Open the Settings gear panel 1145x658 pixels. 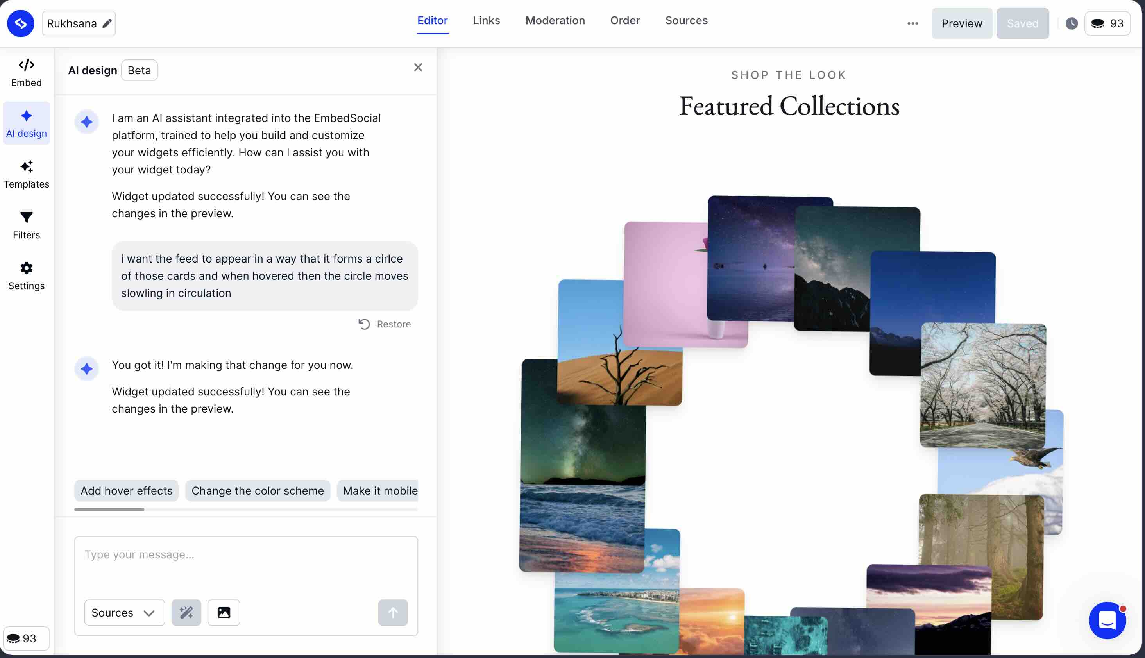point(26,276)
